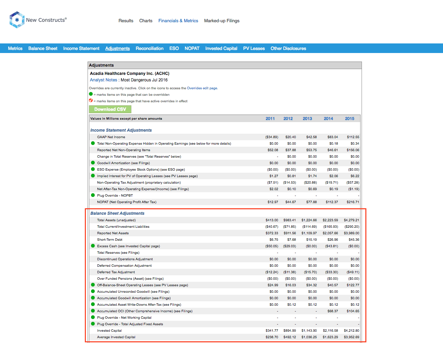
Task: Click 2015 Total Assets value $4,279.21
Action: [x=352, y=220]
